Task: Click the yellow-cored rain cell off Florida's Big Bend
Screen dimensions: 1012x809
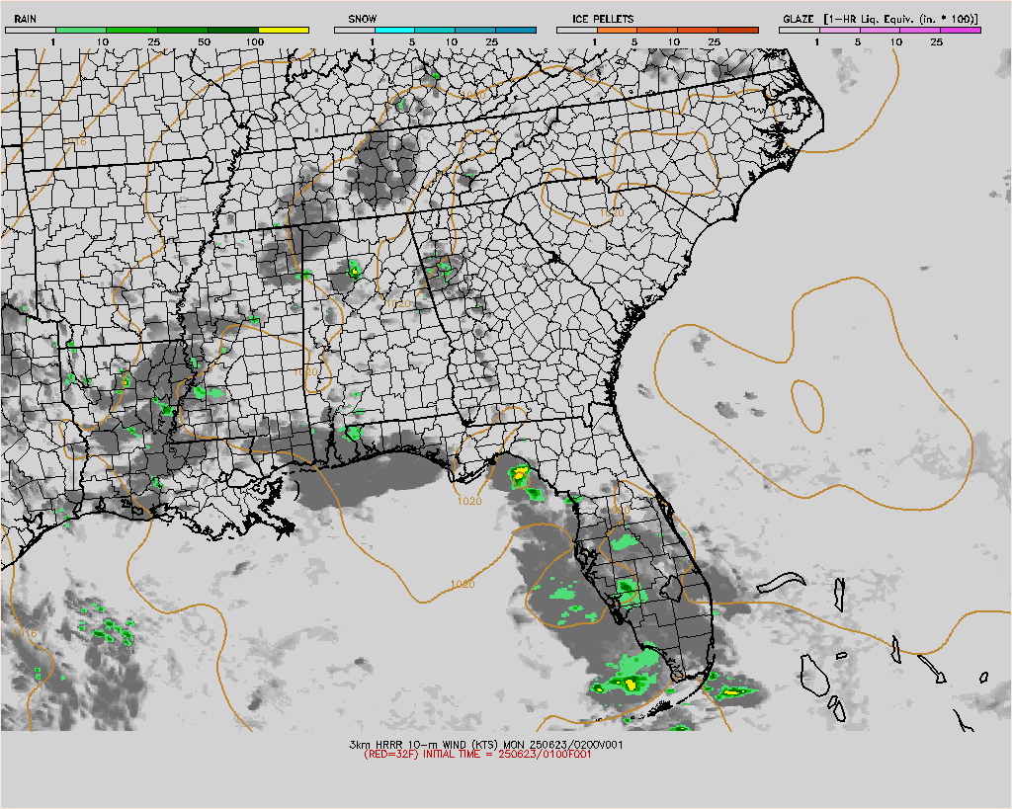Action: (x=519, y=477)
